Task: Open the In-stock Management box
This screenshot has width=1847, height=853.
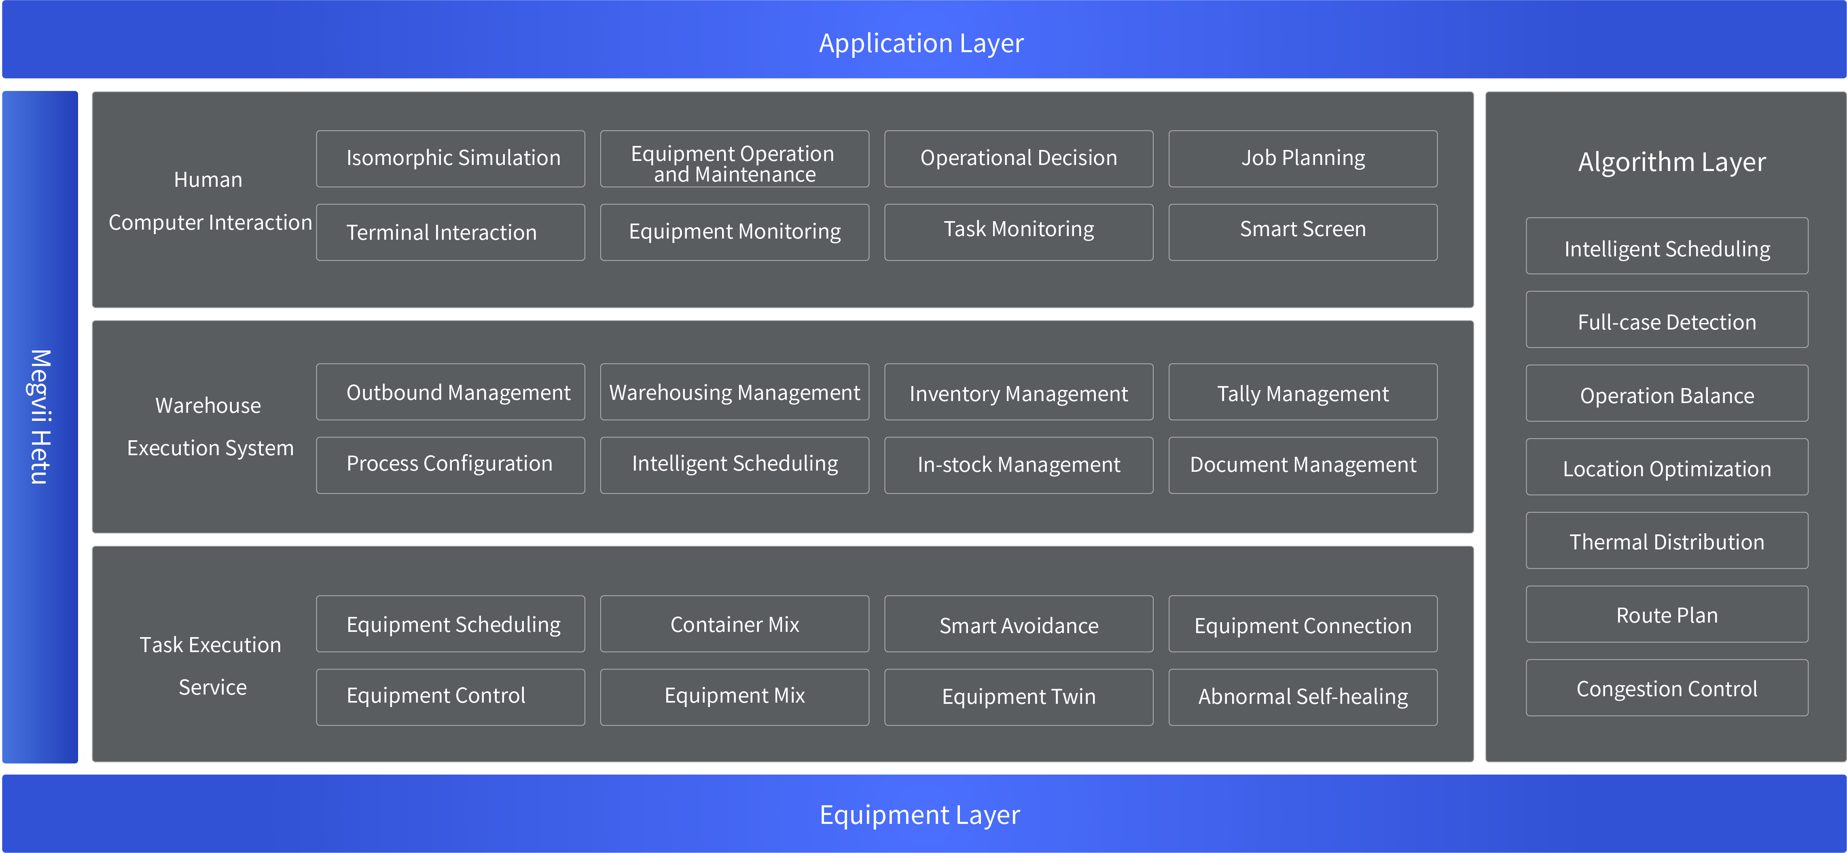Action: click(1019, 465)
